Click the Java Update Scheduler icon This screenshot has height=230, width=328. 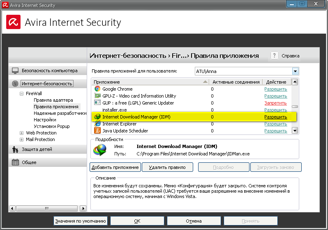coord(97,131)
